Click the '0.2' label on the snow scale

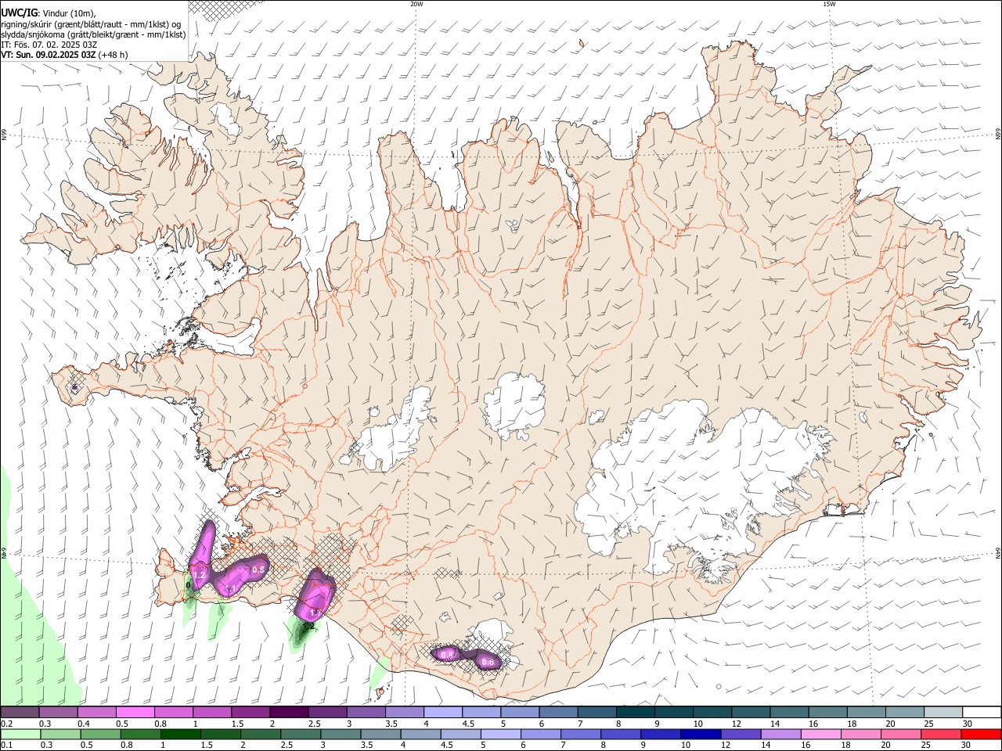click(x=6, y=724)
